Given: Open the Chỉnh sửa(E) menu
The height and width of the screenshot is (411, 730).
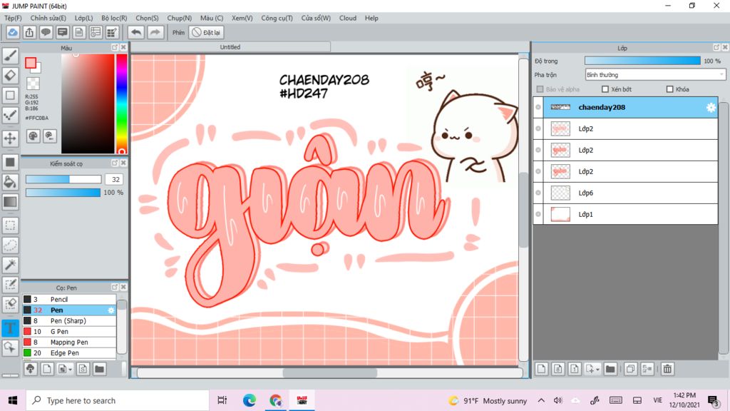Looking at the screenshot, I should 48,18.
